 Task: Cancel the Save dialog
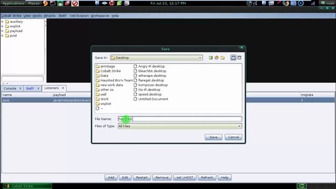[233, 137]
